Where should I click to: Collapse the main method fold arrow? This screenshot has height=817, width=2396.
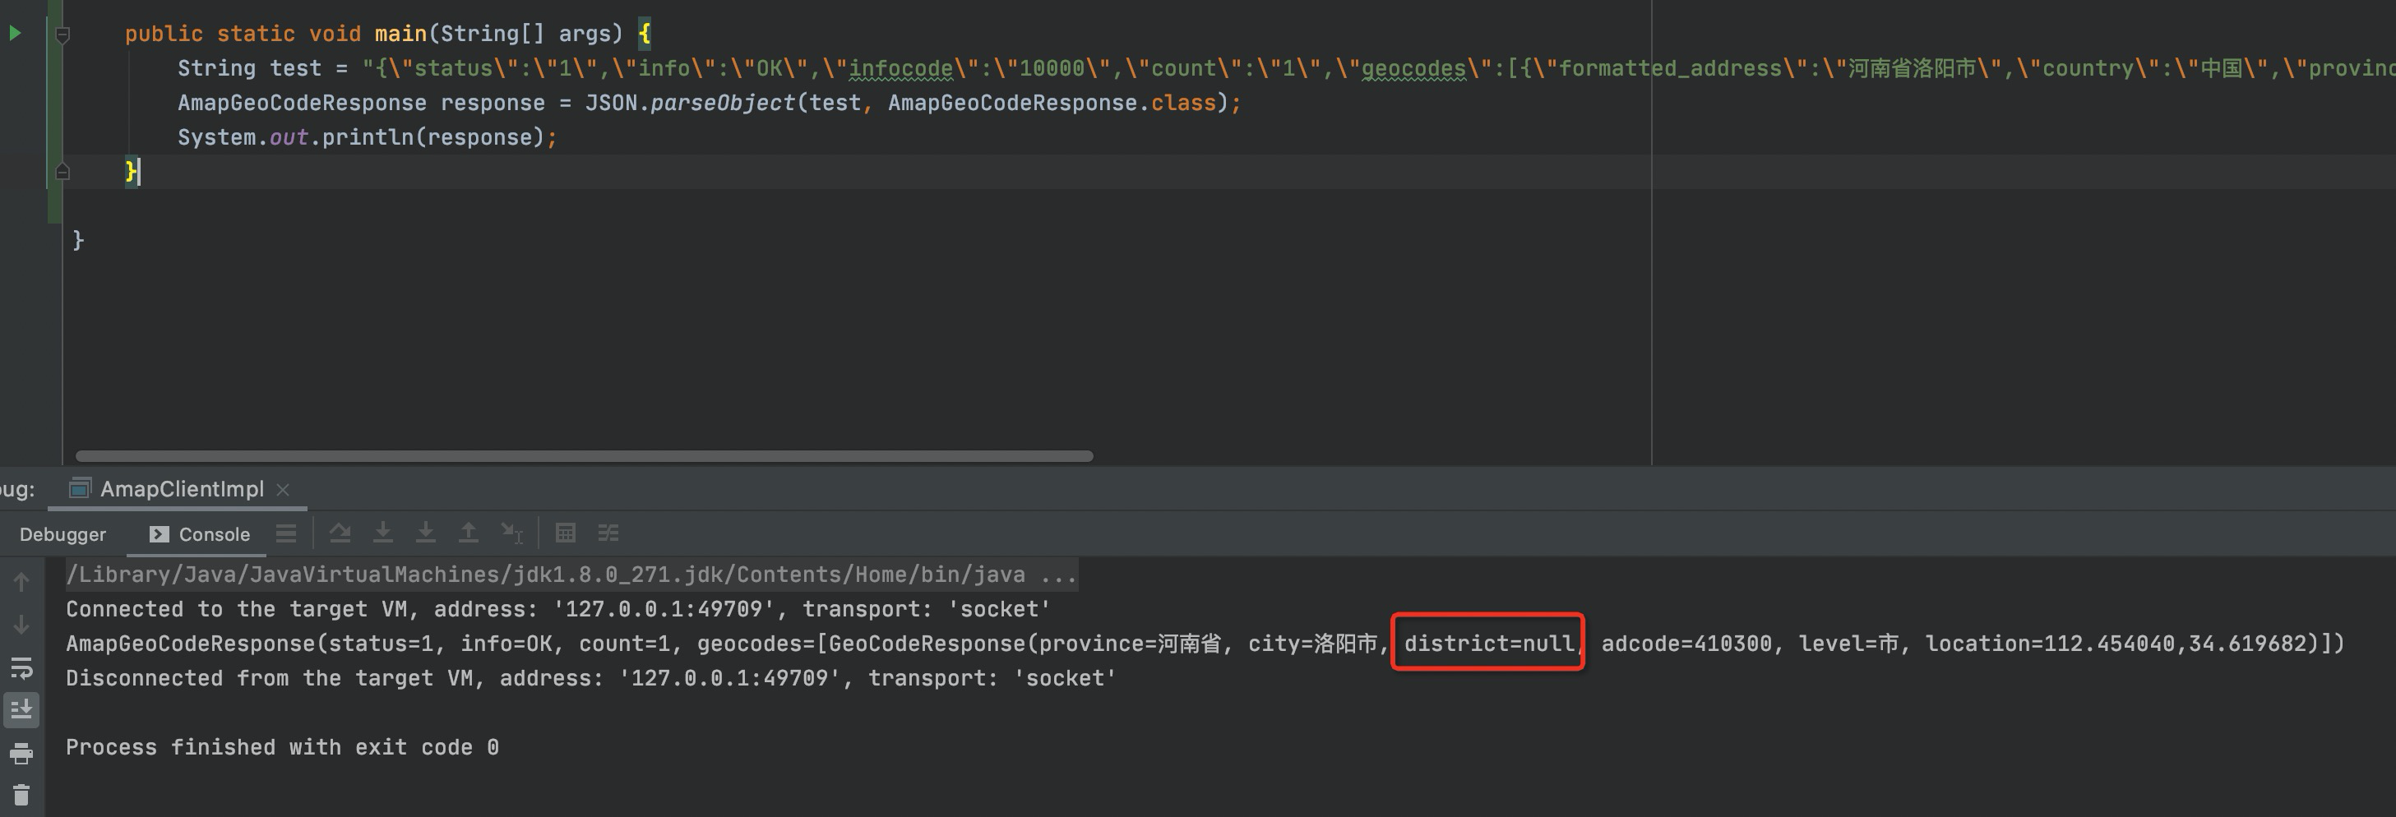(62, 34)
